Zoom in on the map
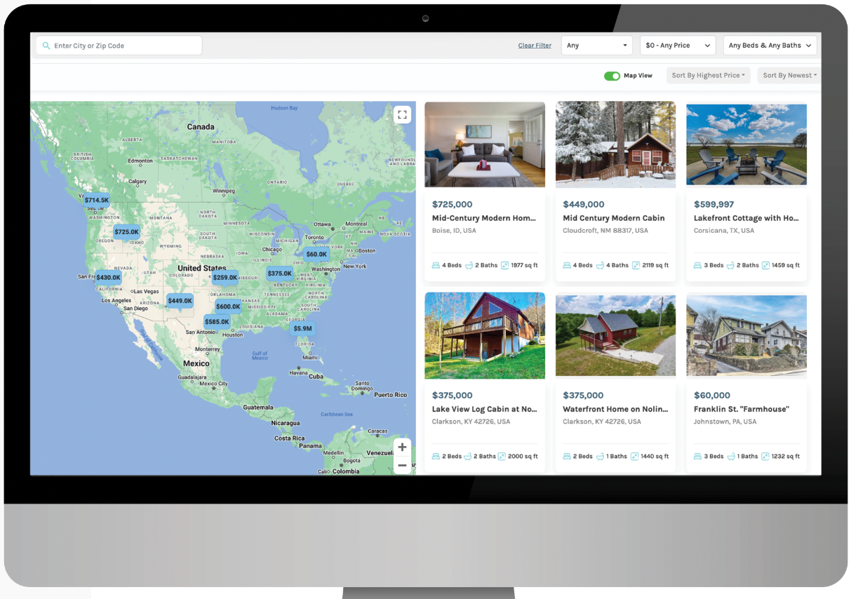The width and height of the screenshot is (851, 599). 402,447
